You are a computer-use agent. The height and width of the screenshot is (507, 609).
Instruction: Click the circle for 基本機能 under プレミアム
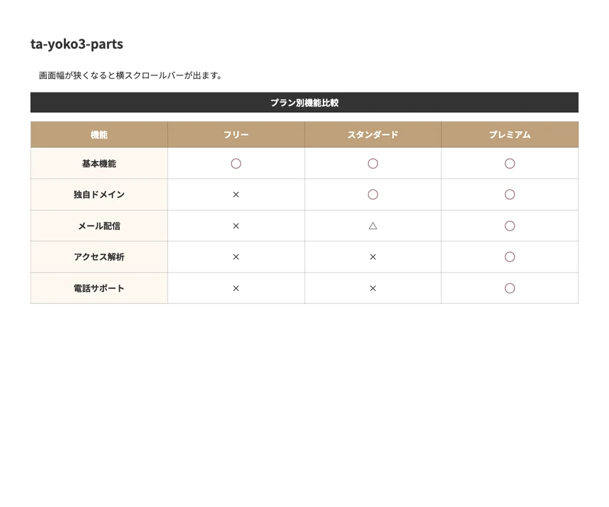click(x=509, y=164)
